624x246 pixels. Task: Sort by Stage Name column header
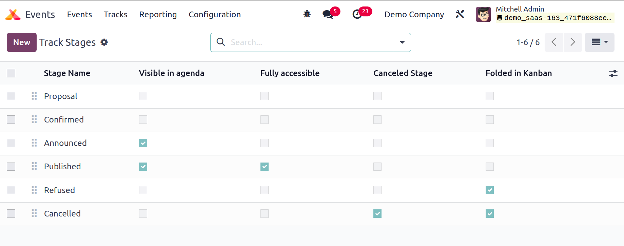67,73
